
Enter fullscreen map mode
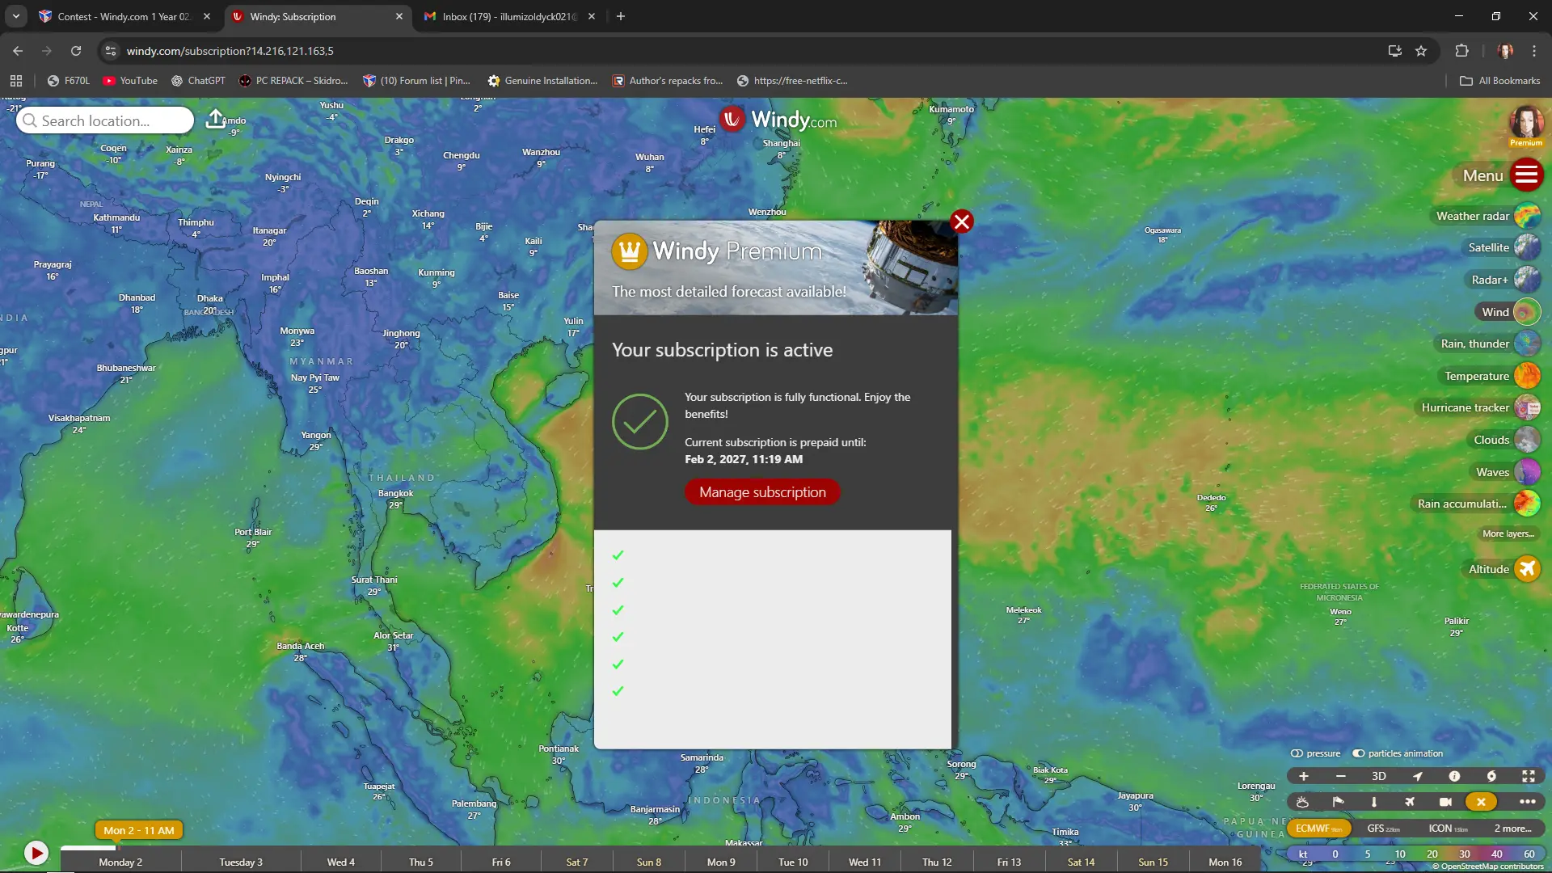[x=1529, y=776]
